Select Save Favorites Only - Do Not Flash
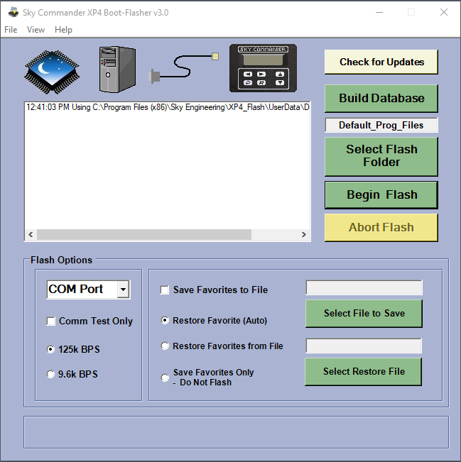 pyautogui.click(x=165, y=378)
